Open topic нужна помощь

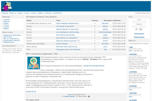62,44
